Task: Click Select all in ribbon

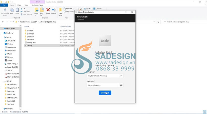Action: click(97, 9)
